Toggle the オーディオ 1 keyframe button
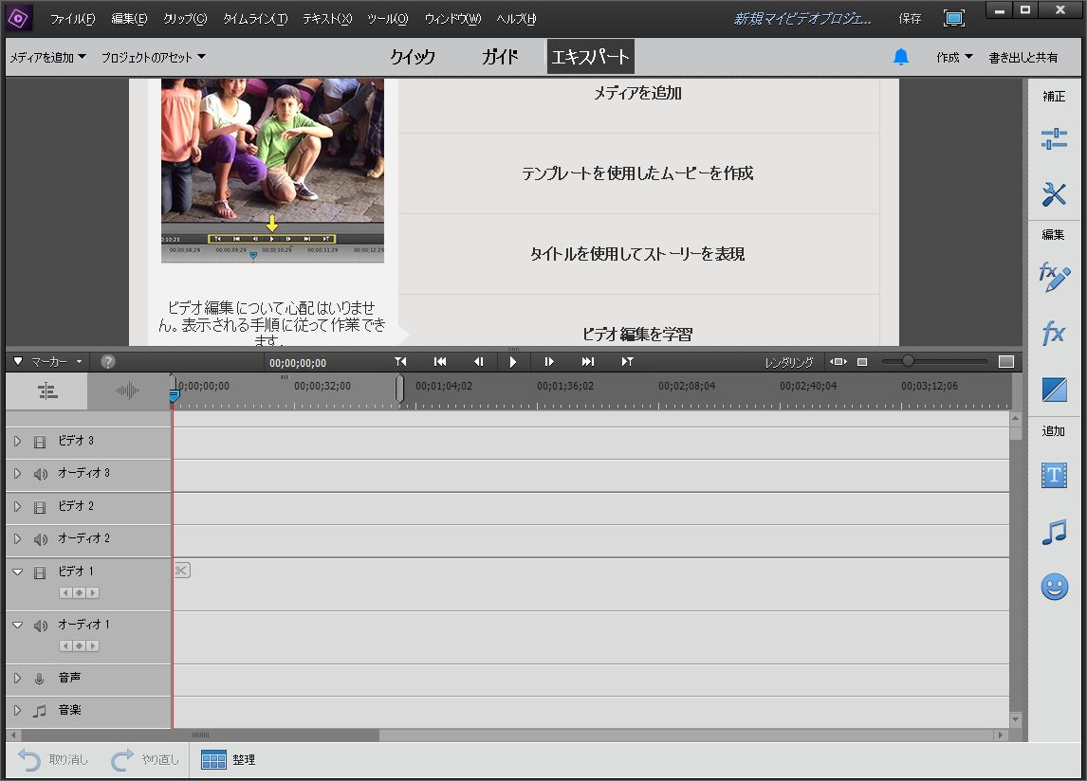 (80, 646)
